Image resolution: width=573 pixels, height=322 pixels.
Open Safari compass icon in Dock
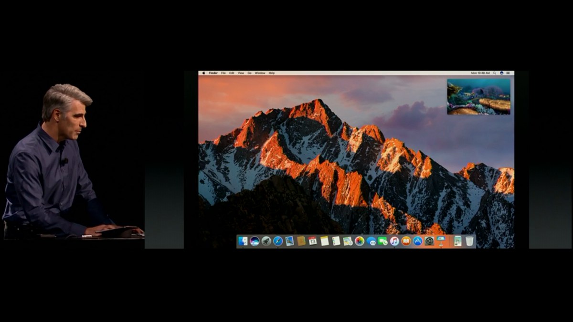pos(278,241)
